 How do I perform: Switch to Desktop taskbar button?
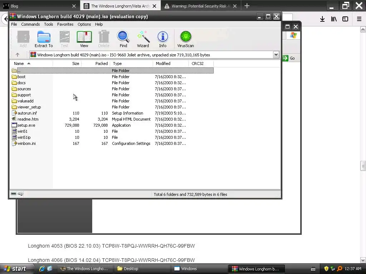[142, 269]
